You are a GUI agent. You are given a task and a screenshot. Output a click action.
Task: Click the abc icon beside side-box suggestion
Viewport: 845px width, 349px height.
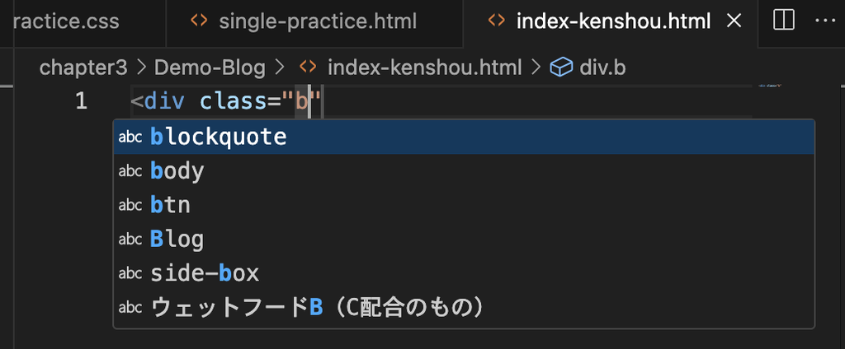pyautogui.click(x=130, y=273)
